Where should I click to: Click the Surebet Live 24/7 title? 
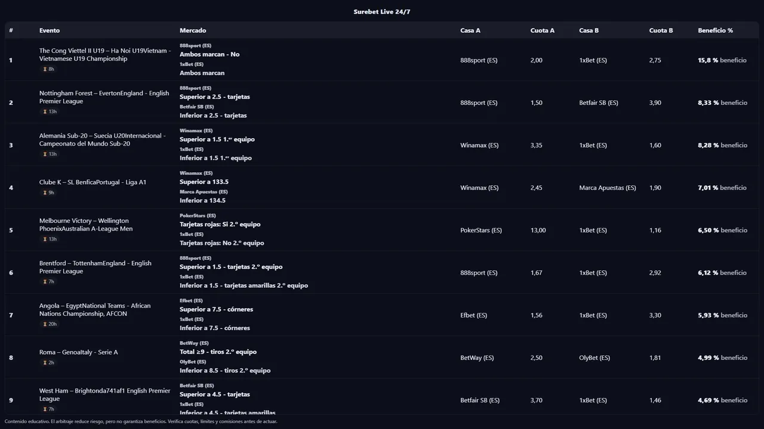click(x=381, y=12)
